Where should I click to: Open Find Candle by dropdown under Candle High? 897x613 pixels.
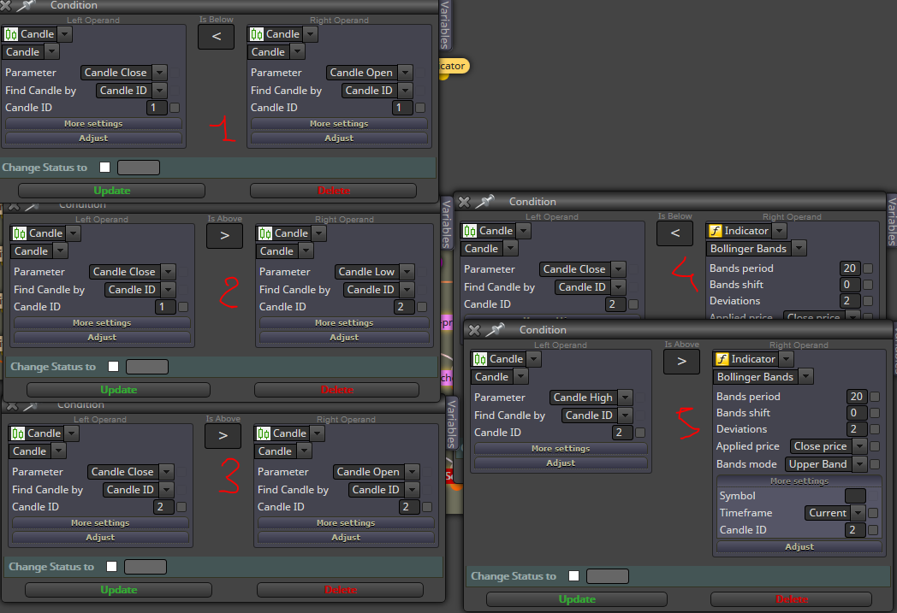click(x=626, y=415)
